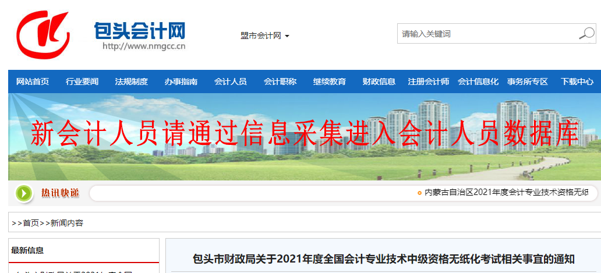The width and height of the screenshot is (601, 273).
Task: Open the 网站首页 menu item
Action: click(x=33, y=81)
